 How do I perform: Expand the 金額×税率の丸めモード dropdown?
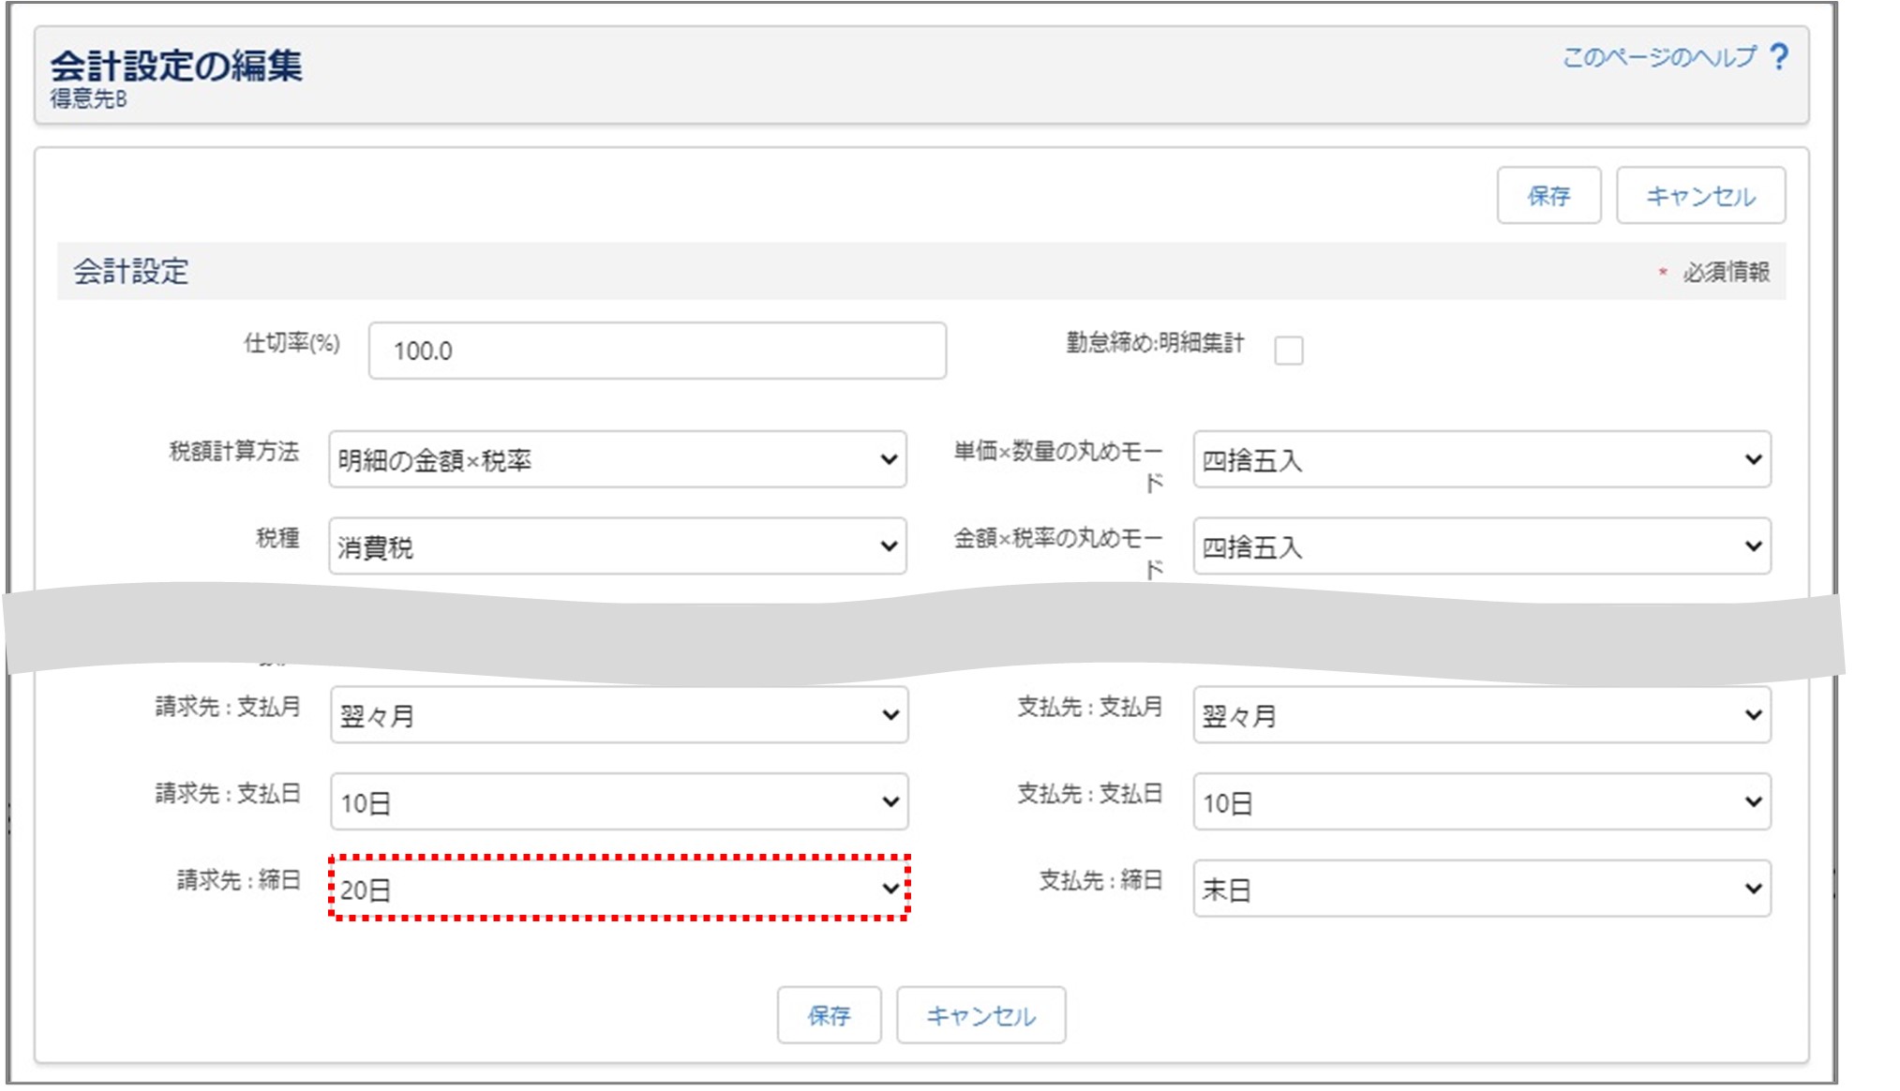1481,546
